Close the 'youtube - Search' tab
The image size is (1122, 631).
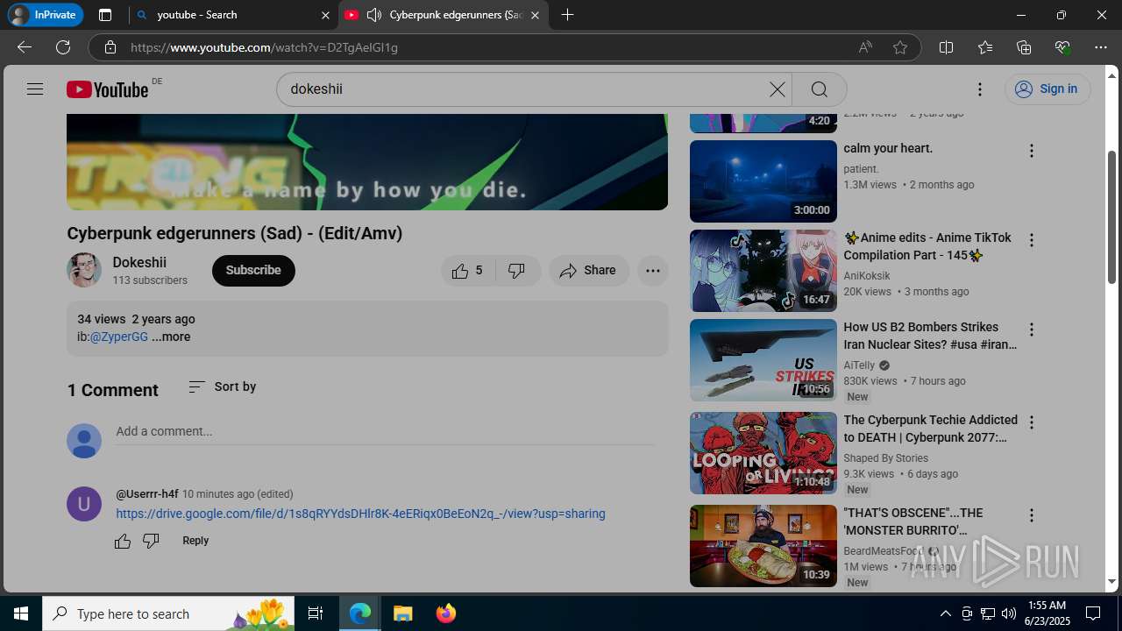pyautogui.click(x=325, y=15)
